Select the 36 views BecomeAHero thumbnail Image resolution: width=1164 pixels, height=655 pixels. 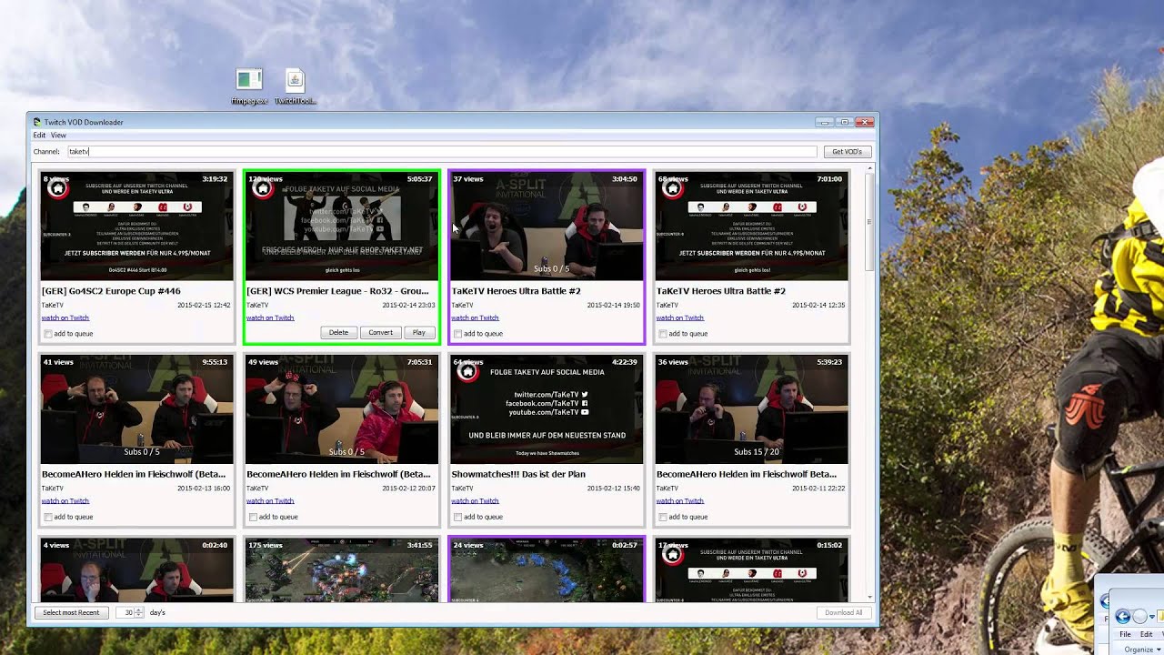pos(752,409)
